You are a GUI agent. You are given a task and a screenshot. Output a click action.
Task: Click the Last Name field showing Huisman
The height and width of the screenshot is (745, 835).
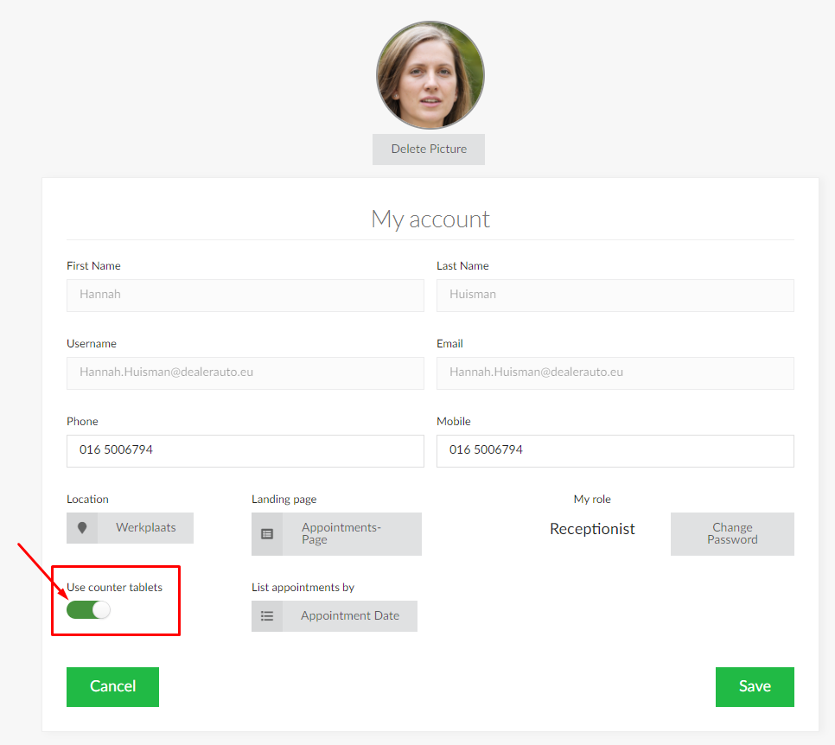pyautogui.click(x=615, y=296)
